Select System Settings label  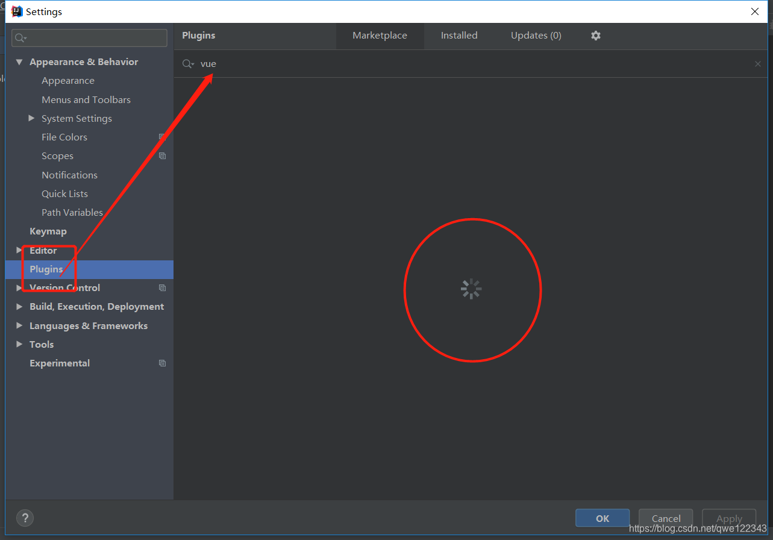point(77,119)
